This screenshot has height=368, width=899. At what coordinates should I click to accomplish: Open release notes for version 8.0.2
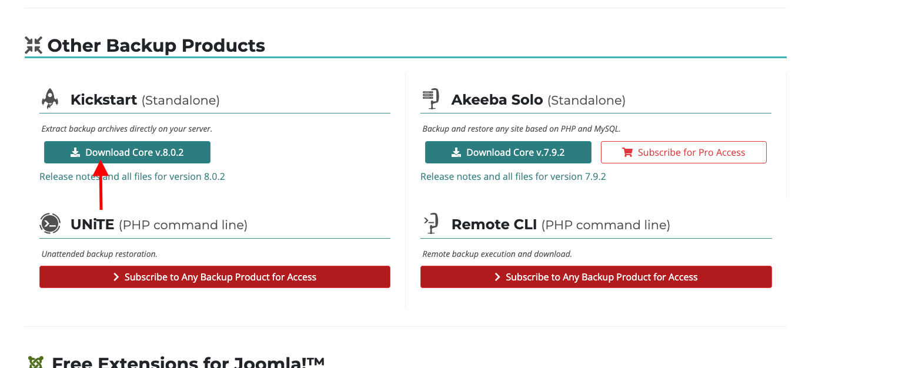click(132, 176)
